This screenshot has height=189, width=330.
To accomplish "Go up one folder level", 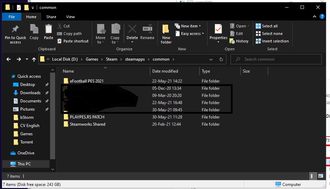I will (x=34, y=60).
